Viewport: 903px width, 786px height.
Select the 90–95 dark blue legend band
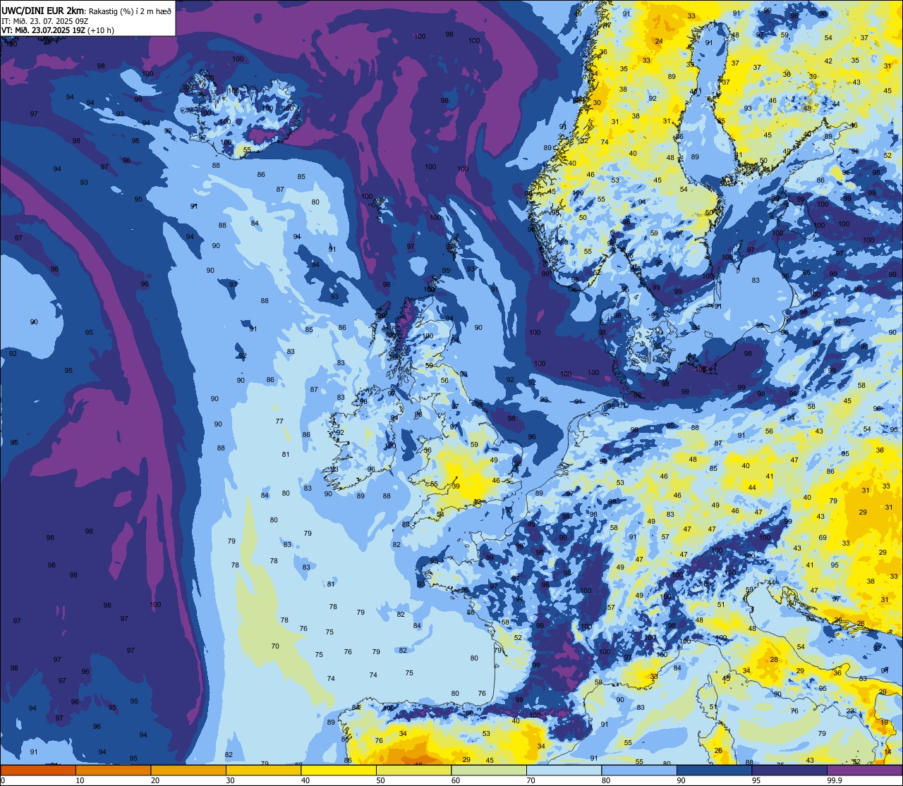[714, 770]
